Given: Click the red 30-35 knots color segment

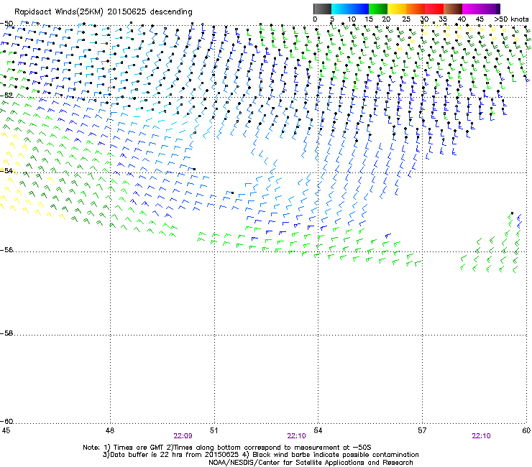Looking at the screenshot, I should coord(434,9).
